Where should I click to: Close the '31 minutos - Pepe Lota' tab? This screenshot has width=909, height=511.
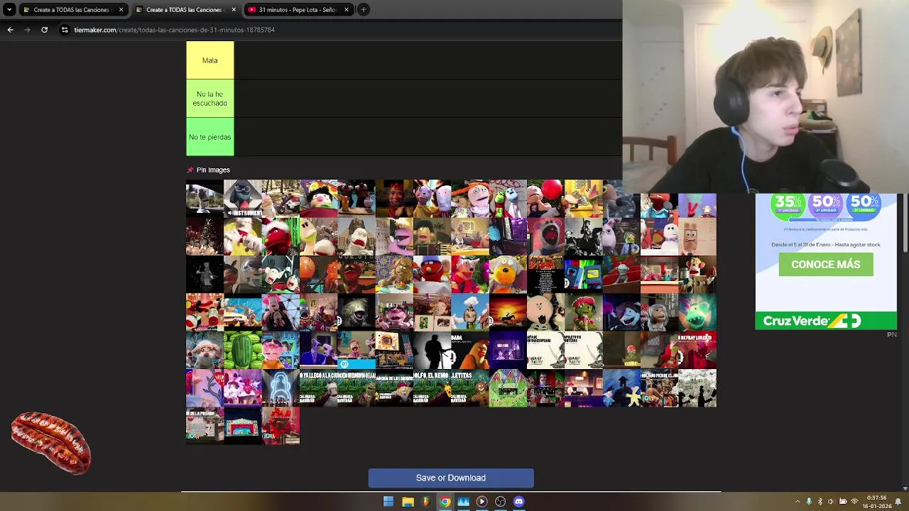pos(347,10)
